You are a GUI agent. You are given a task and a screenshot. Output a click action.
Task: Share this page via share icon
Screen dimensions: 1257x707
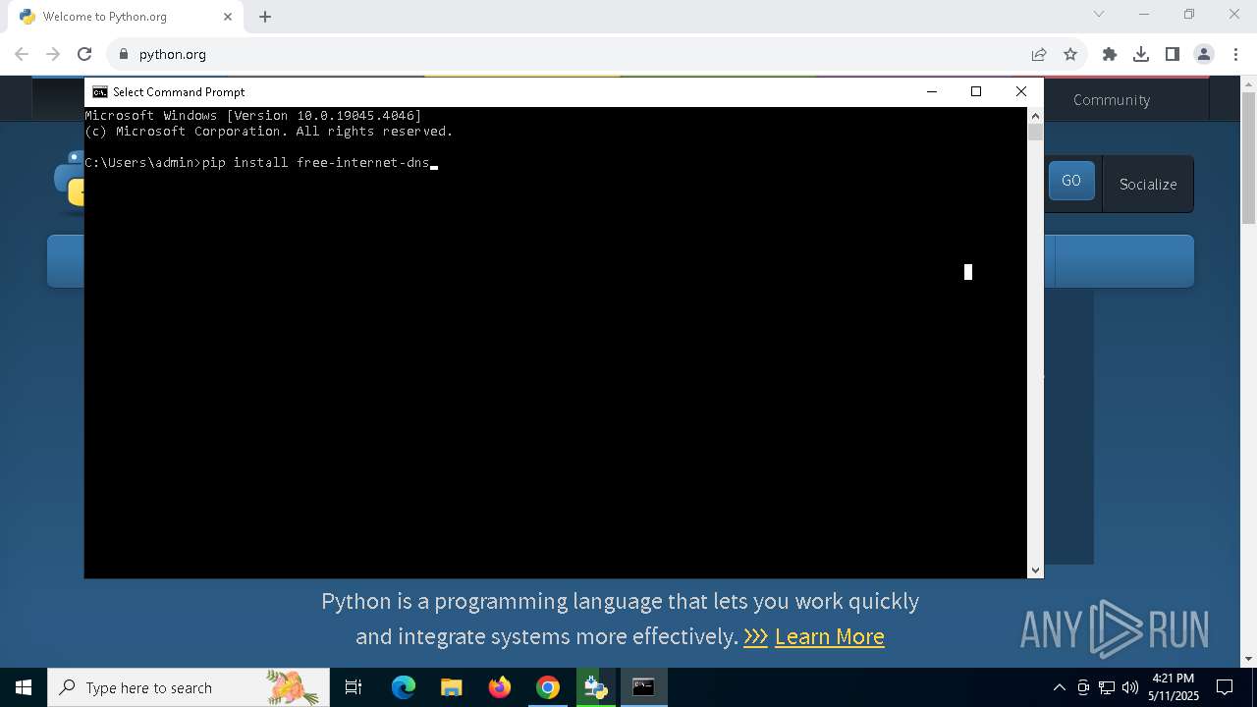click(x=1039, y=54)
